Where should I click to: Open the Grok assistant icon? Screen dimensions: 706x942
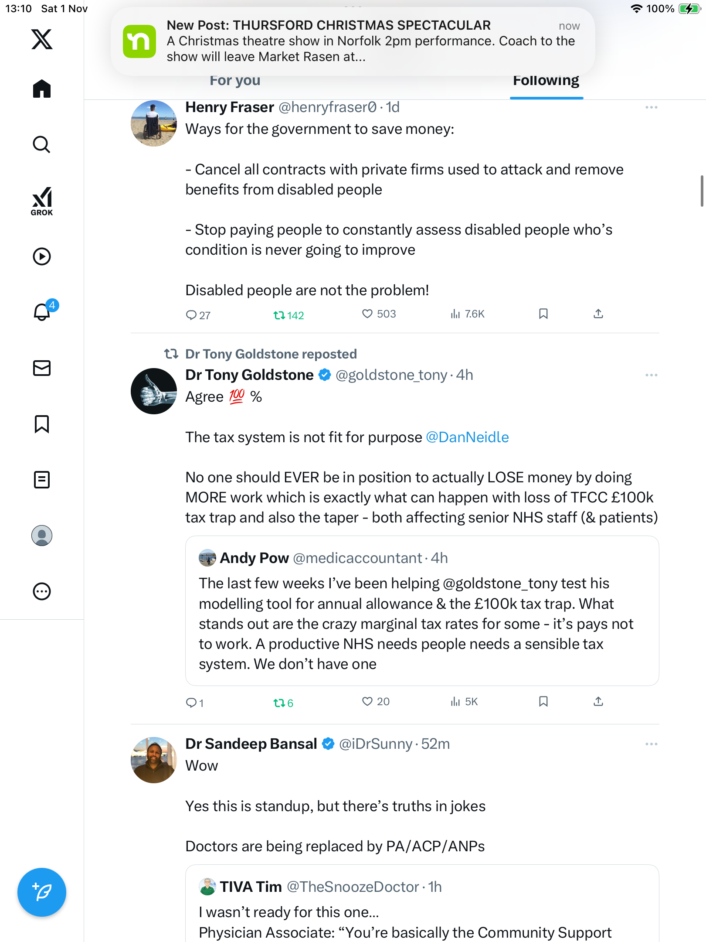click(x=42, y=201)
